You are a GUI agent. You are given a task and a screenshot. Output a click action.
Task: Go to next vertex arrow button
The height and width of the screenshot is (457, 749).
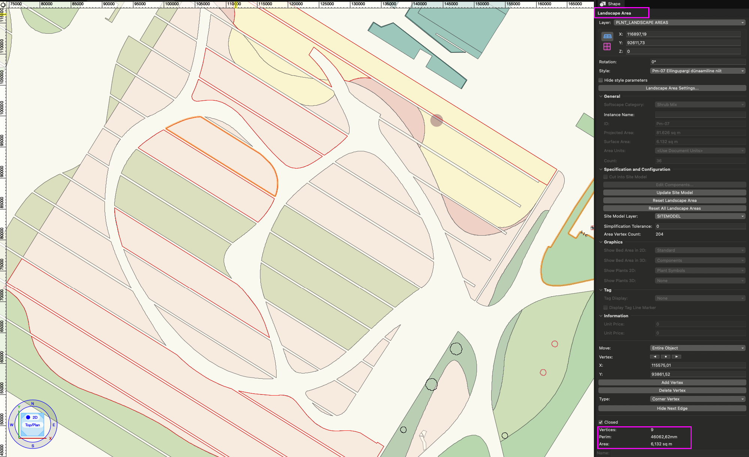(x=676, y=357)
